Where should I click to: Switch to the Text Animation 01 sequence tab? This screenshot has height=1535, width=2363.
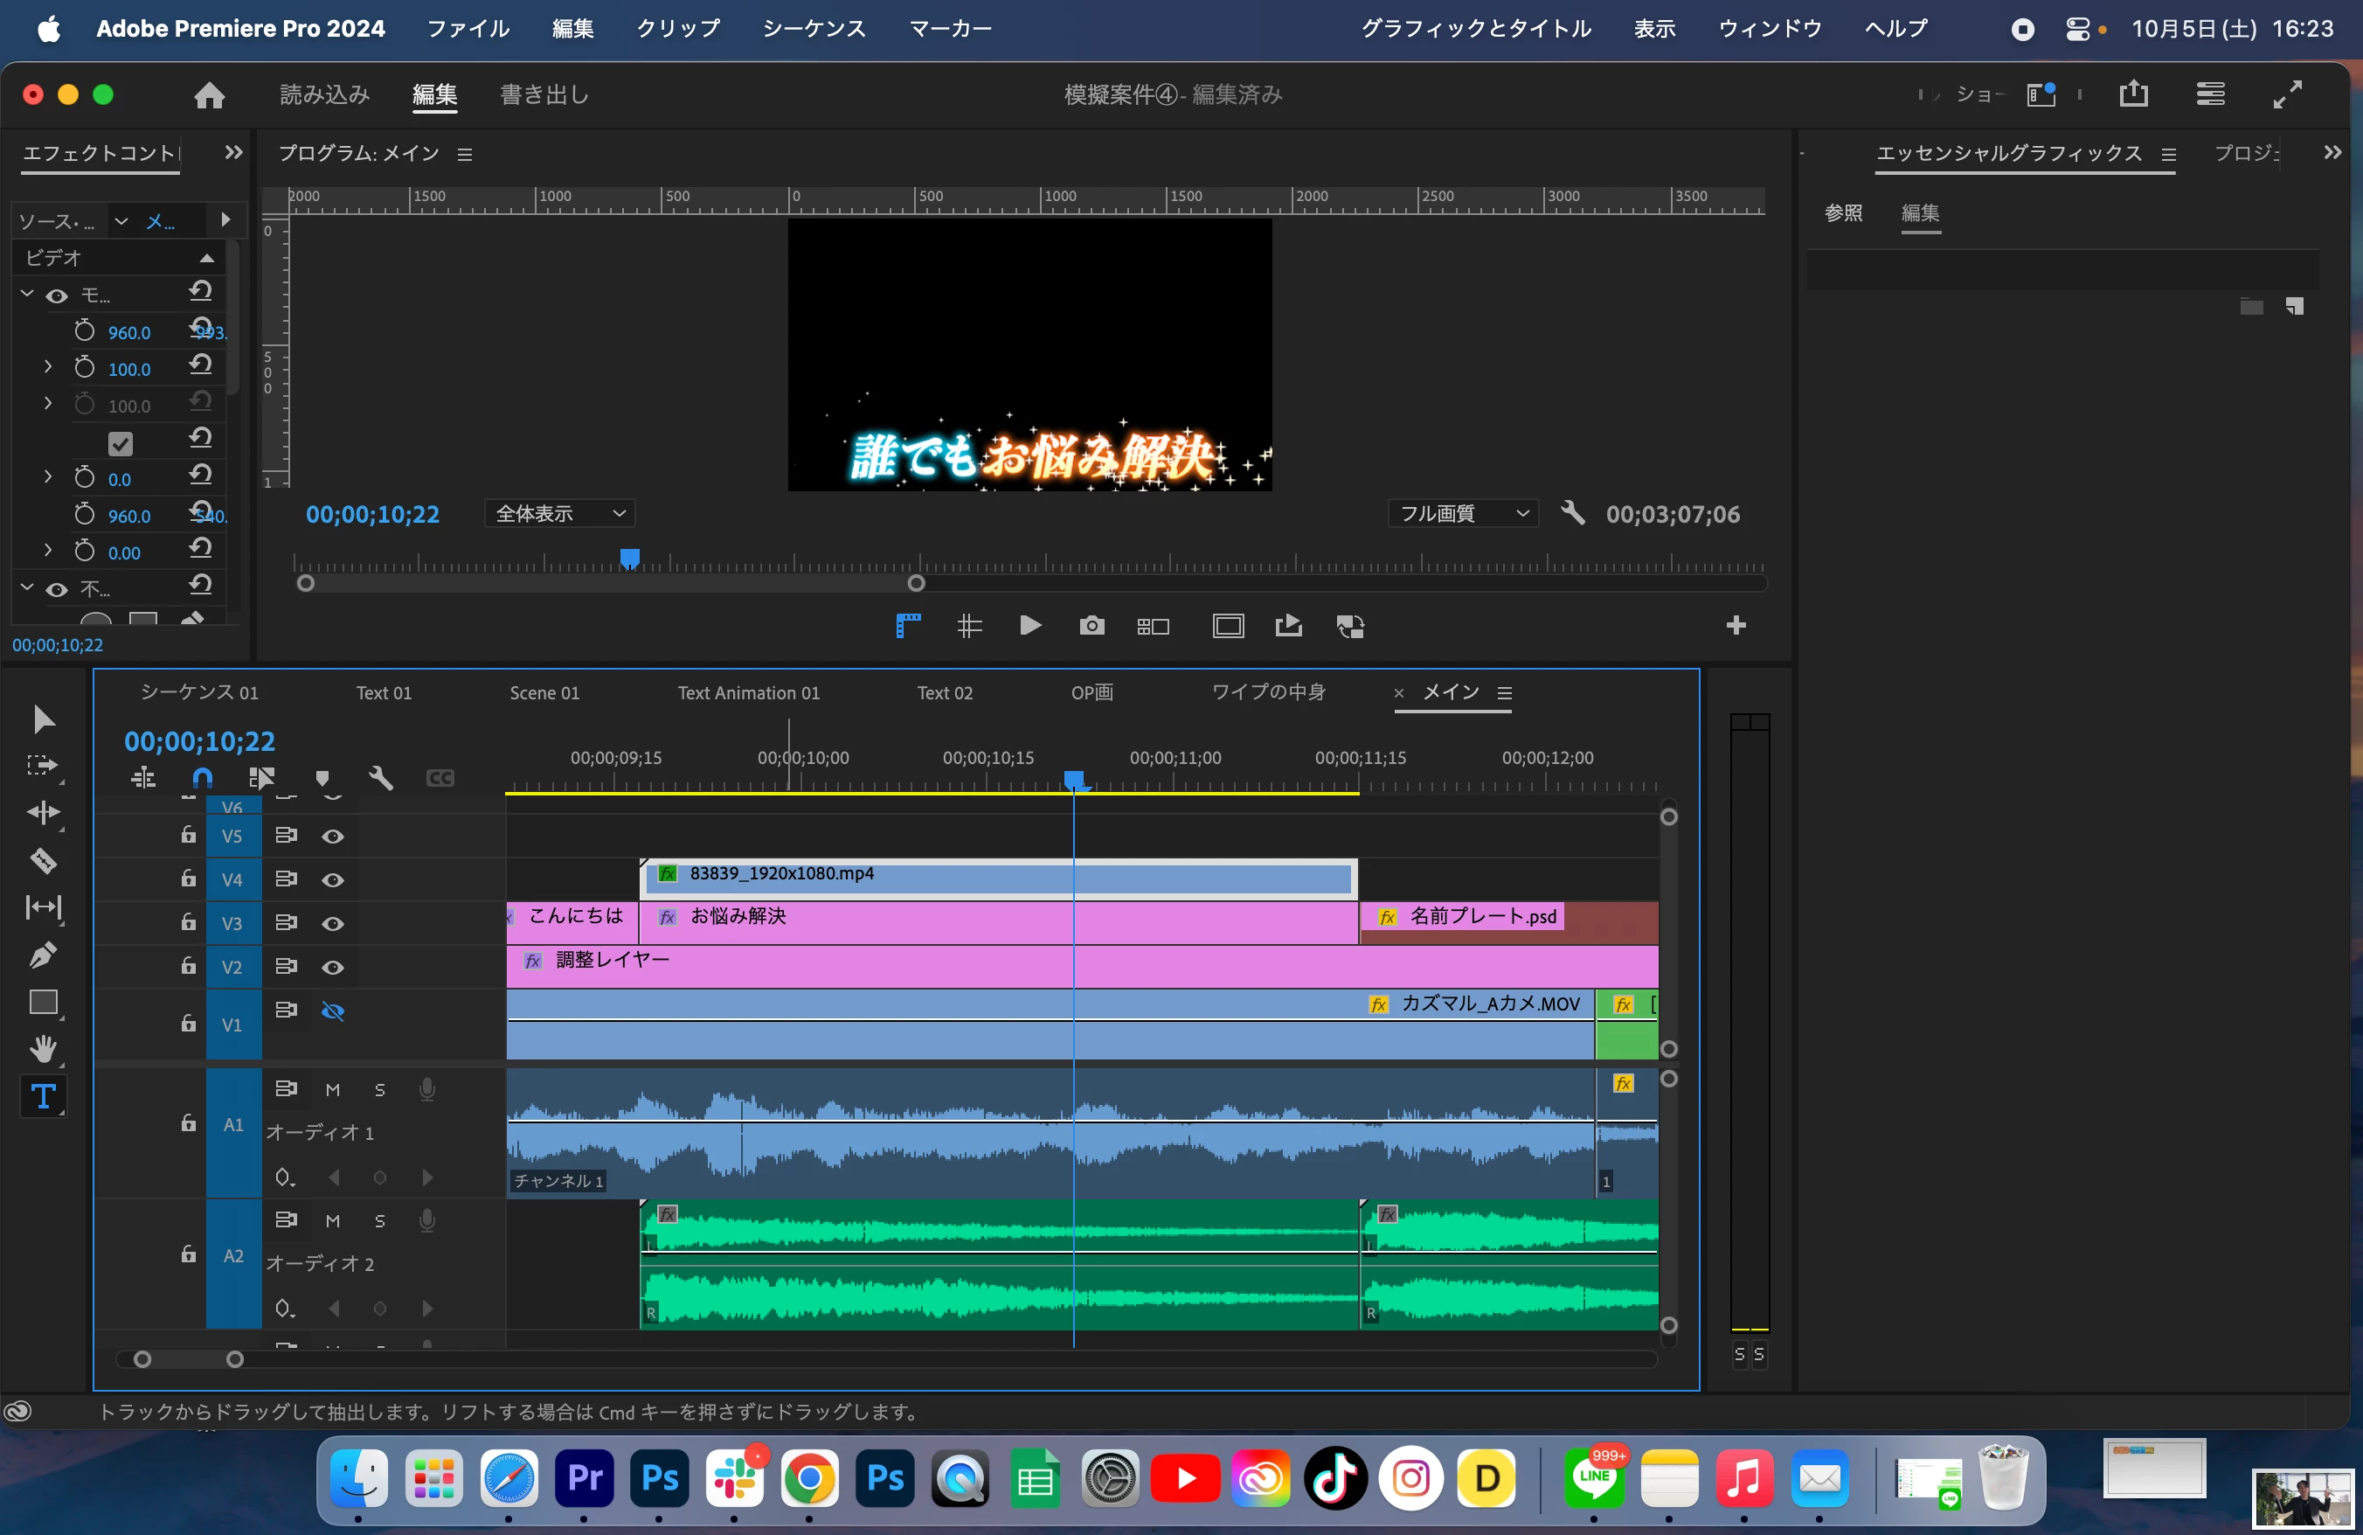pos(749,693)
